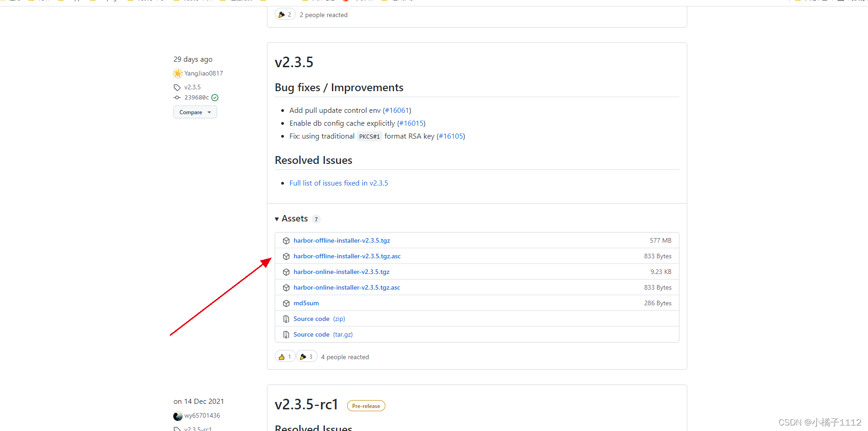
Task: Download Source code (tar.gz)
Action: click(323, 335)
